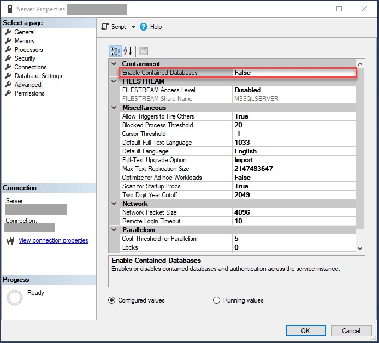Select the Cursor Threshold label
379x343 pixels.
[x=144, y=134]
